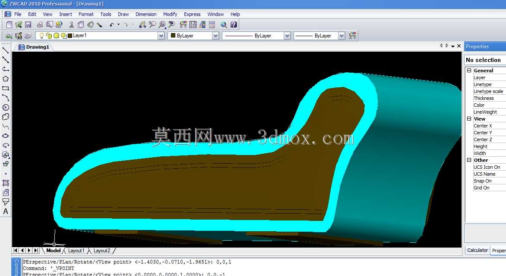
Task: Open Print Preview
Action: click(49, 25)
